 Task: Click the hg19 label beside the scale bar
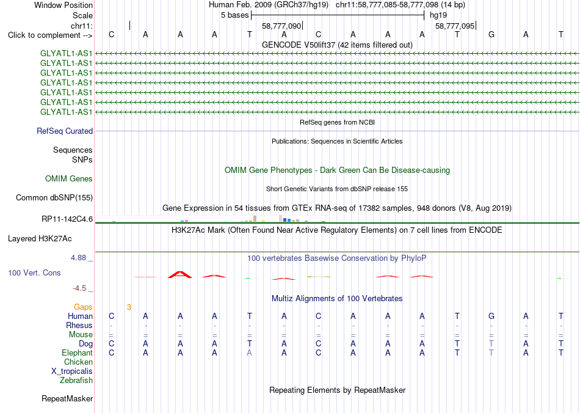438,15
